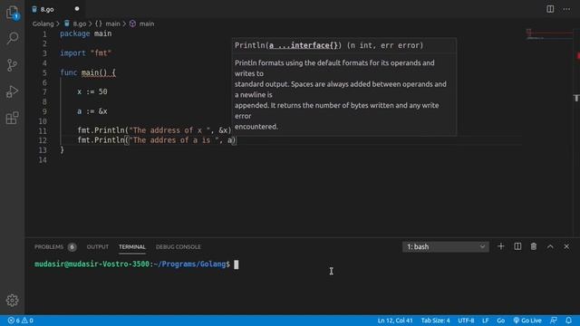Click the import "fmt" code line

pos(86,53)
